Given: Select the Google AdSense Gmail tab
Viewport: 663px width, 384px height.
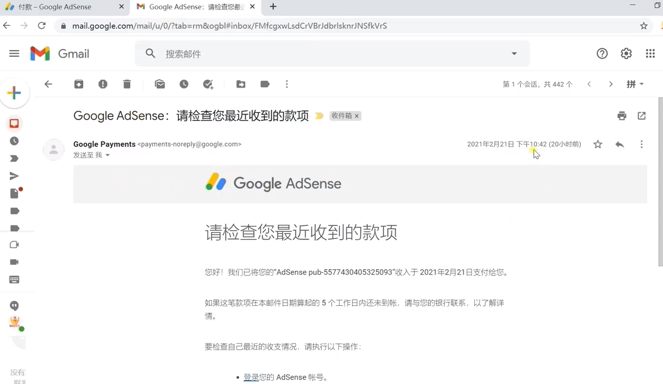Looking at the screenshot, I should (x=195, y=7).
